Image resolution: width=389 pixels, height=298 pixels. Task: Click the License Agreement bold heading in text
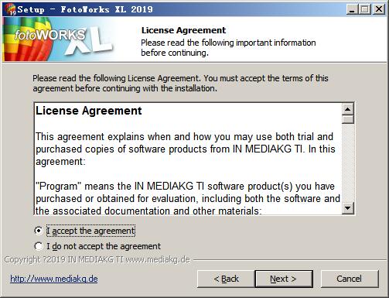pyautogui.click(x=89, y=111)
